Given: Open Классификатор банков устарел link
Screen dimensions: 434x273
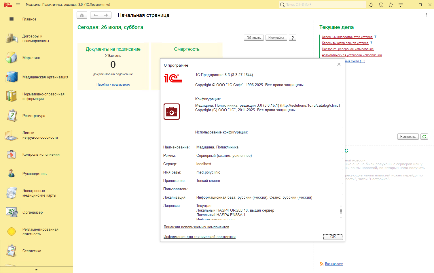Looking at the screenshot, I should point(345,43).
